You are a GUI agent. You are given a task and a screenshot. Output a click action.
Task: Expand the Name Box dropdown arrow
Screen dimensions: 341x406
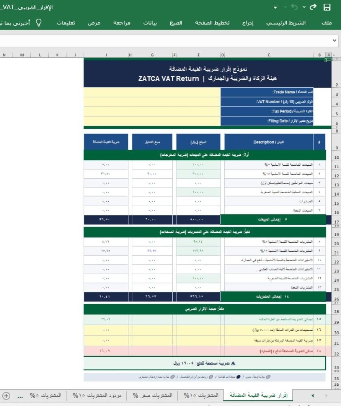tap(335, 41)
